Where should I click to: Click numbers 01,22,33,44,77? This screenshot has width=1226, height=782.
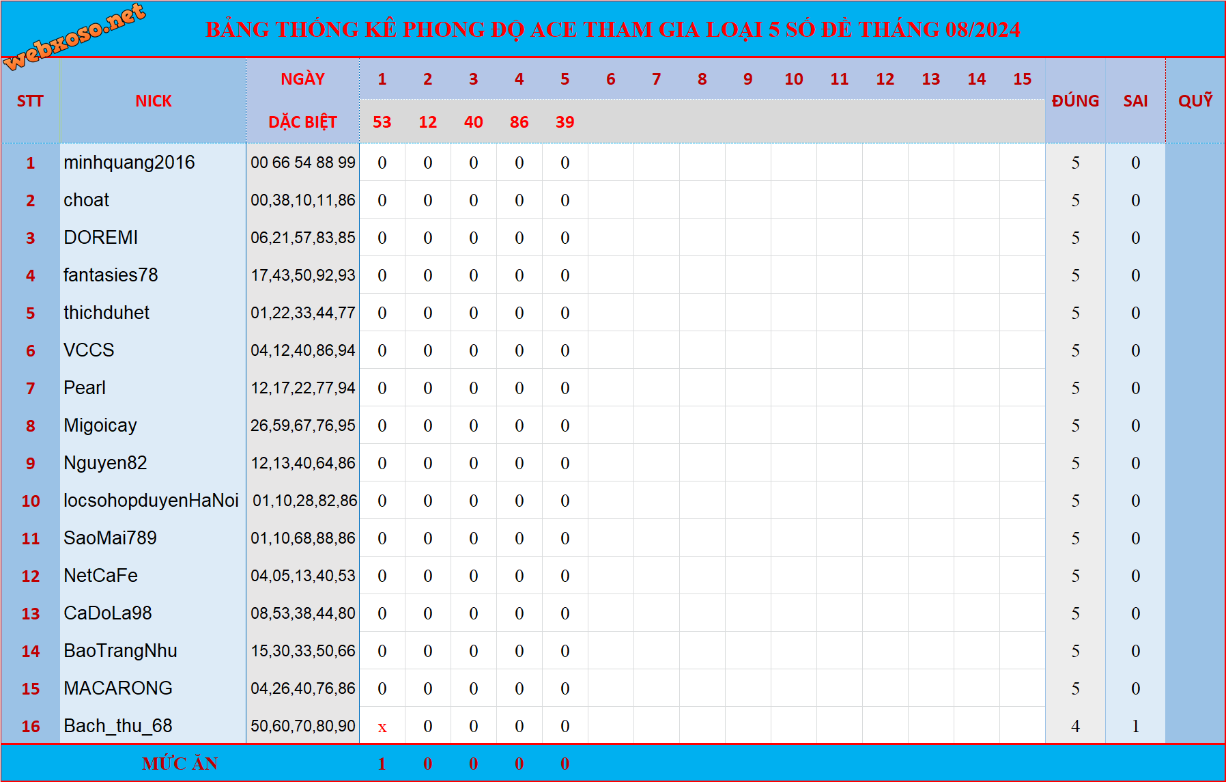pos(303,313)
